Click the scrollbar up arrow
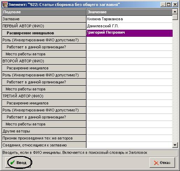Screen dimensions: 180x171 pos(175,12)
